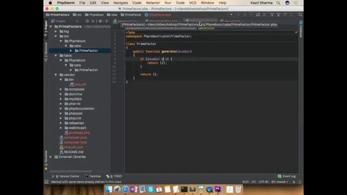This screenshot has width=347, height=195.
Task: Open the Navigate menu
Action: point(120,3)
